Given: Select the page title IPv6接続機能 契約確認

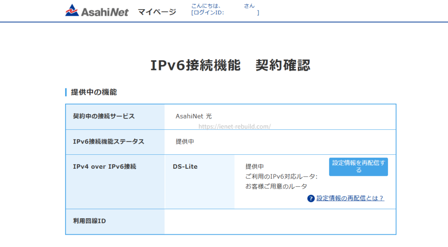Looking at the screenshot, I should click(230, 65).
